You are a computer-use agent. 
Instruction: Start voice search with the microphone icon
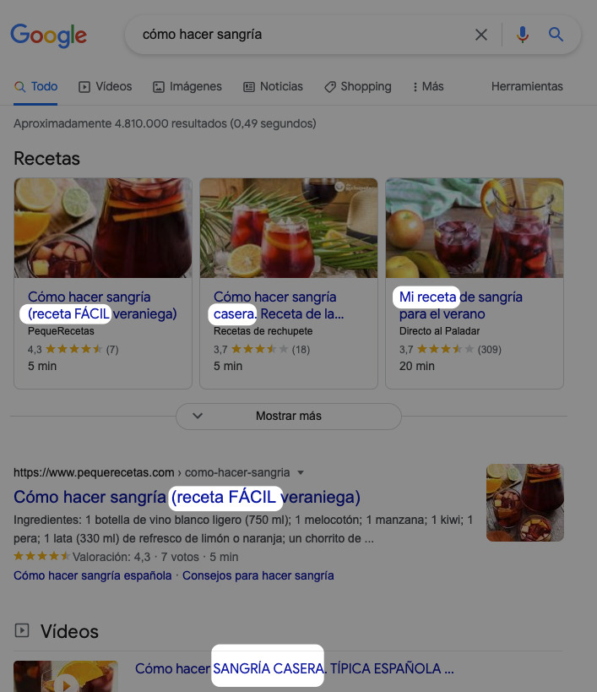(x=523, y=35)
